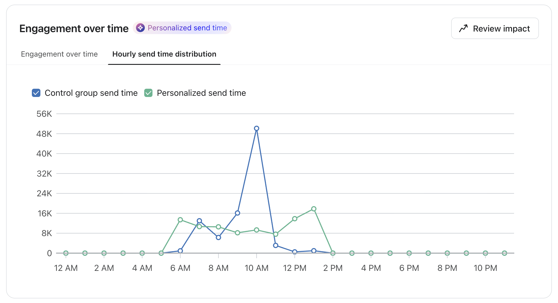Click the Personalized send time legend label

(x=201, y=93)
